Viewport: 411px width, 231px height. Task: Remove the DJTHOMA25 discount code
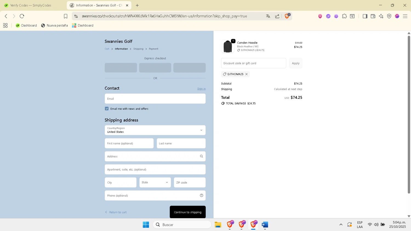coord(247,74)
